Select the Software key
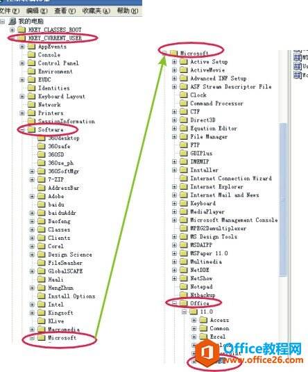The width and height of the screenshot is (308, 372). pyautogui.click(x=51, y=130)
